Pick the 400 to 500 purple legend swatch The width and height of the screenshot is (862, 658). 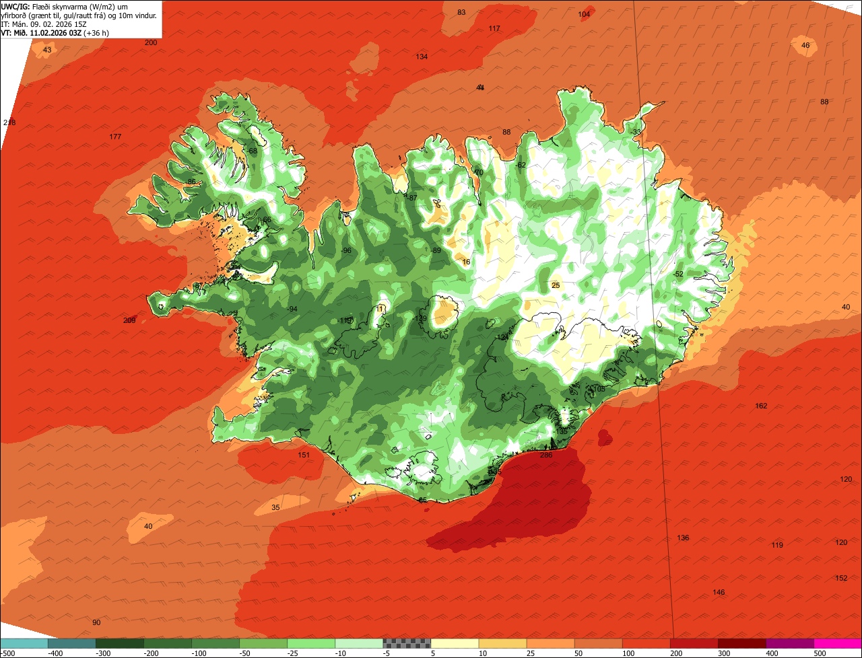[x=790, y=643]
